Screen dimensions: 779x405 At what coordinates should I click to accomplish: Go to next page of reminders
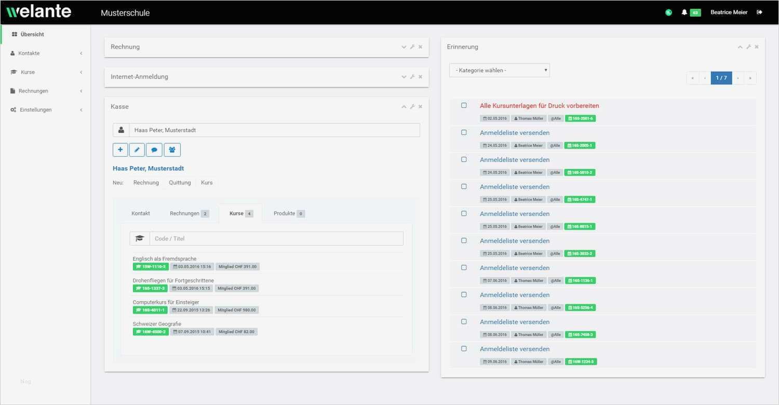(738, 78)
